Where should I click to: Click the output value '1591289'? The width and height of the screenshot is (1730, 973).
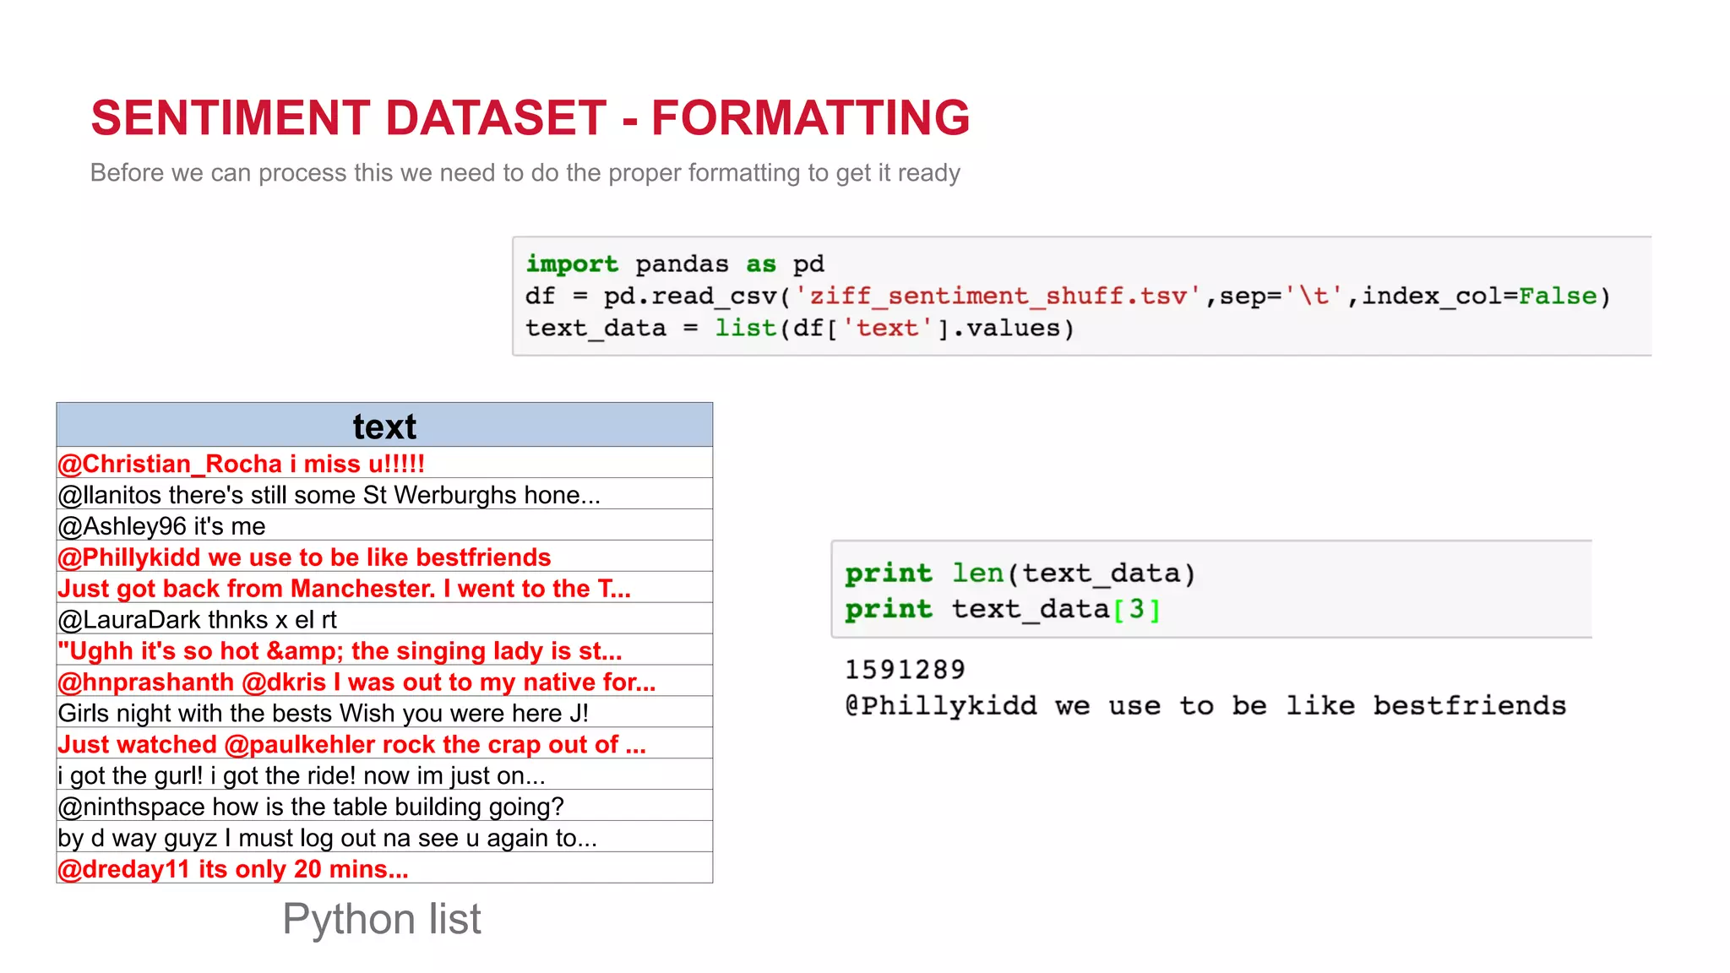point(905,670)
